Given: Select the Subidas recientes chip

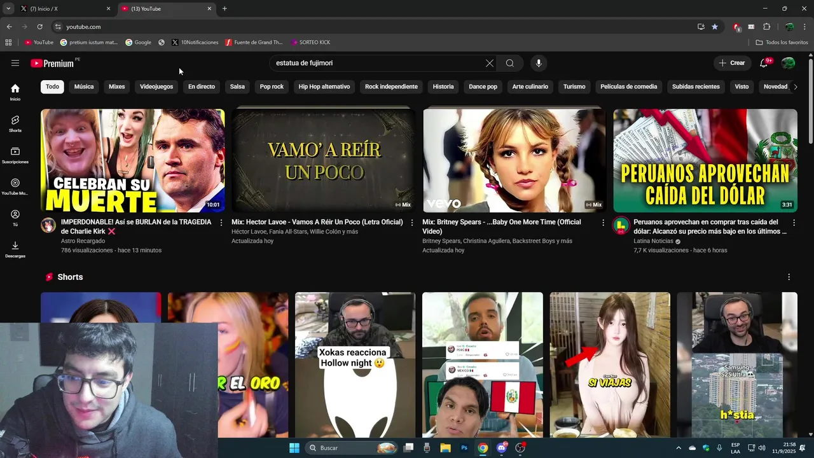Looking at the screenshot, I should click(696, 87).
